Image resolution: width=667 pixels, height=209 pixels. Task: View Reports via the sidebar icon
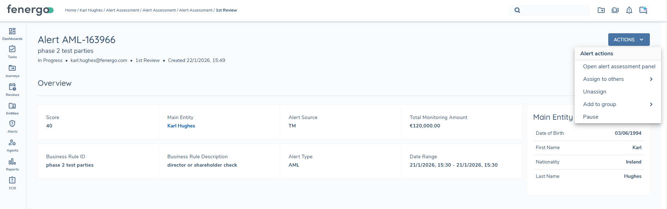point(12,162)
